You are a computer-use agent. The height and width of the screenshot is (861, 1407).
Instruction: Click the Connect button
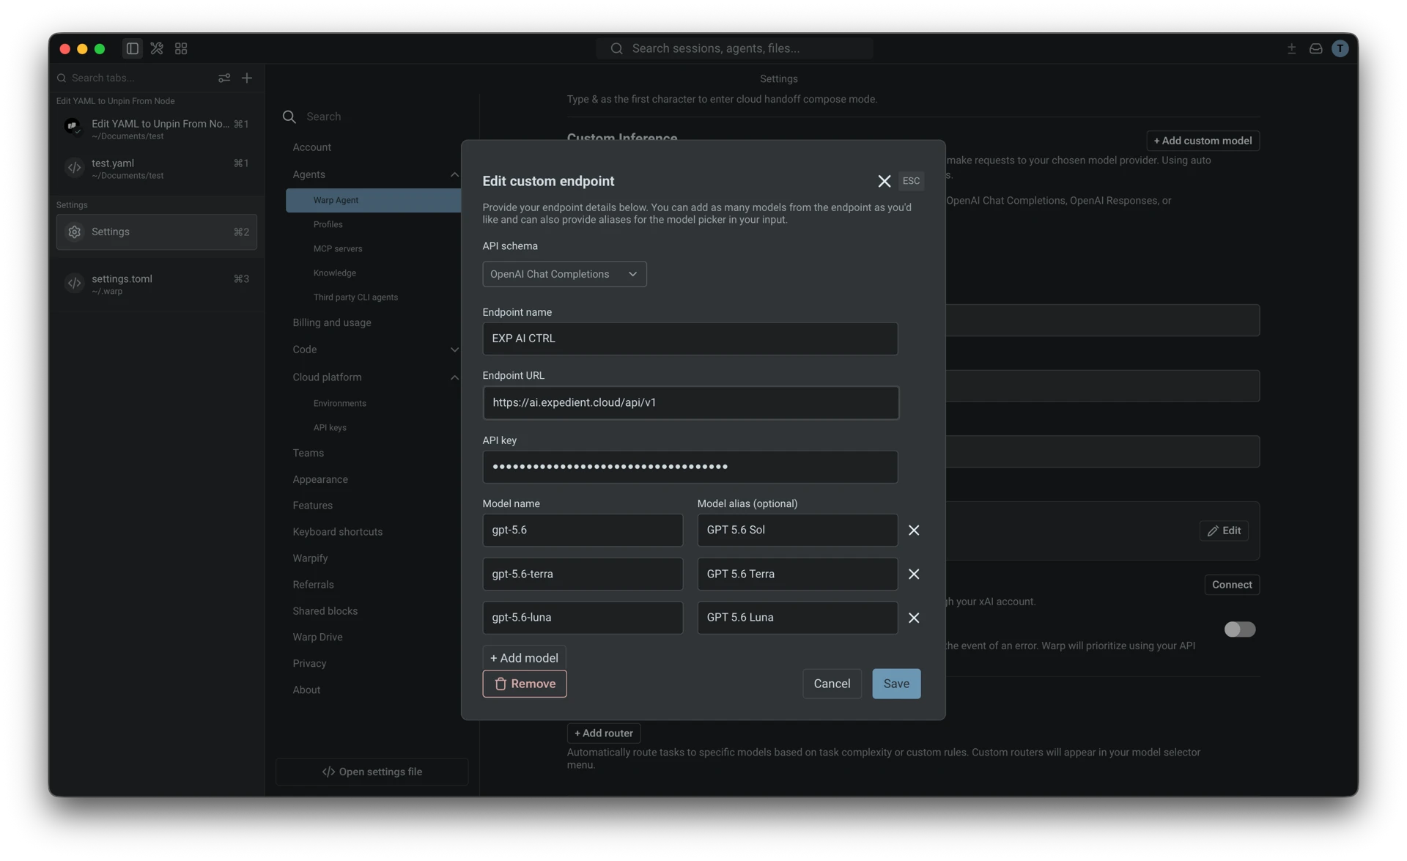click(x=1232, y=585)
